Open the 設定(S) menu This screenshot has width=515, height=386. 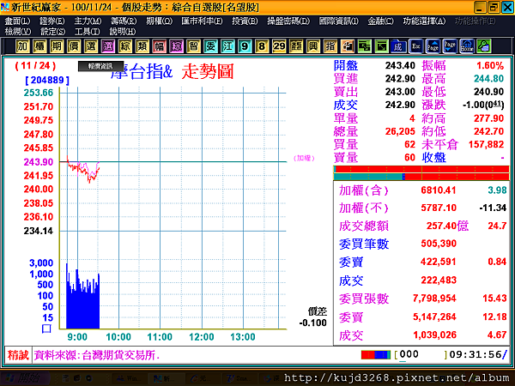click(53, 32)
